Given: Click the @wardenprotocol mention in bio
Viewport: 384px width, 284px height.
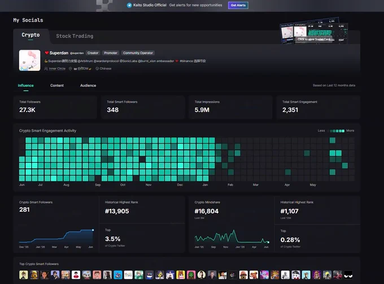Looking at the screenshot, I should 106,61.
